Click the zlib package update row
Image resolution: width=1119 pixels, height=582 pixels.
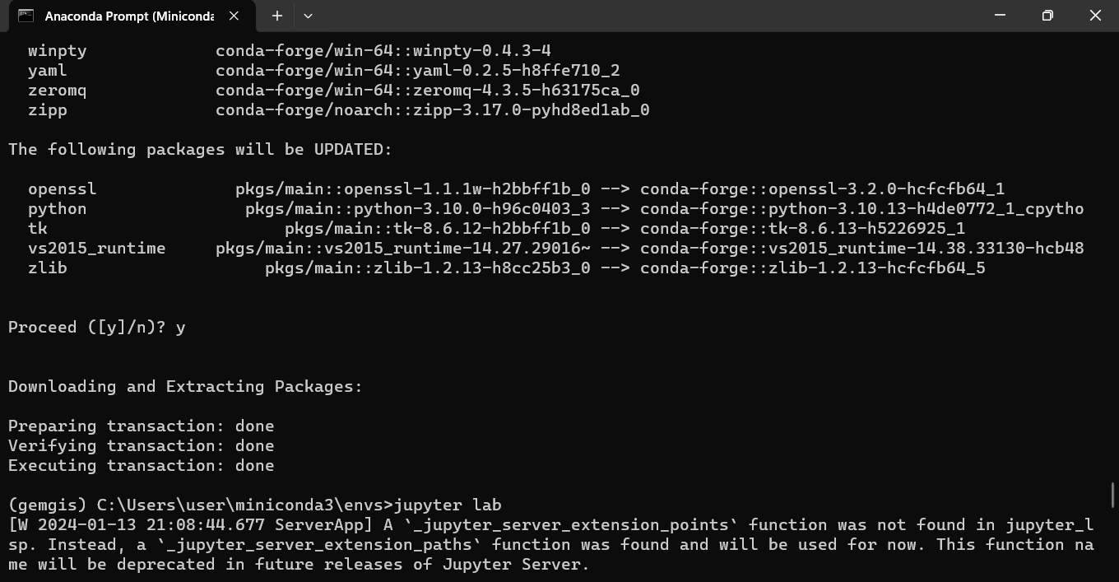click(506, 268)
